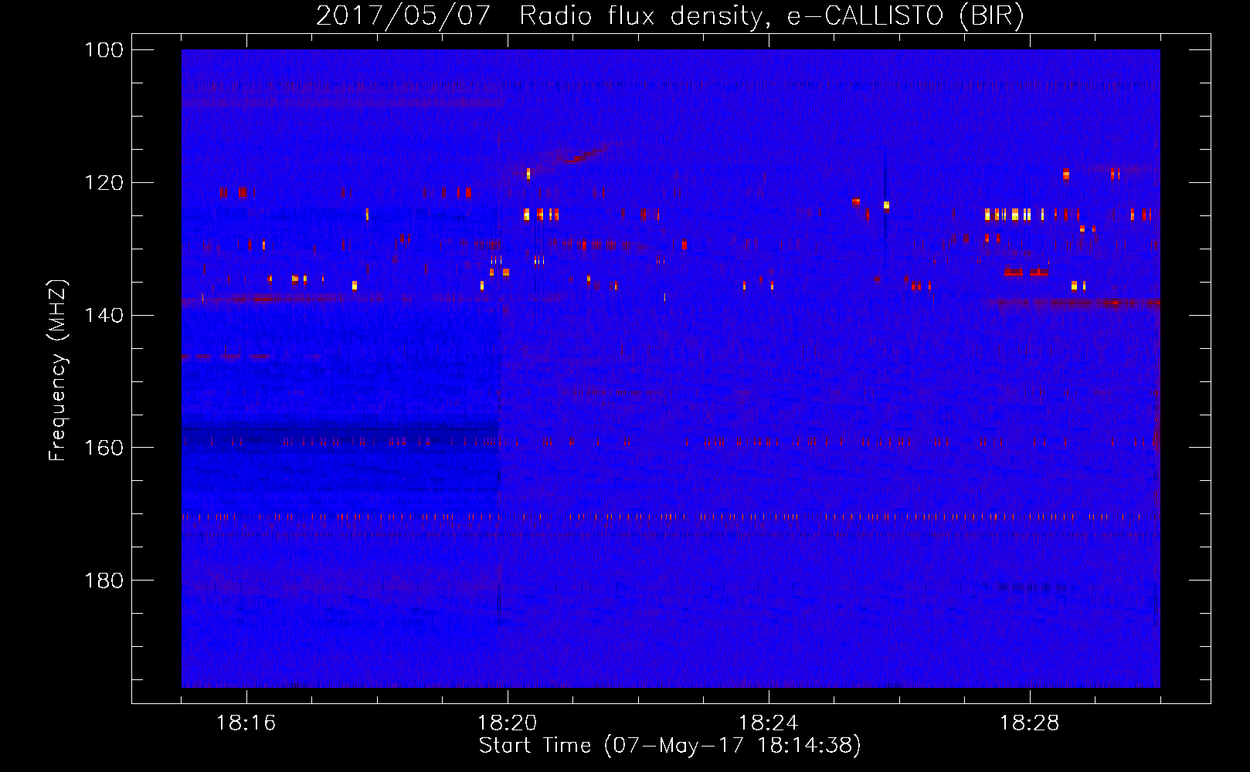Image resolution: width=1250 pixels, height=772 pixels.
Task: Click the '180' frequency tick label
Action: [104, 581]
